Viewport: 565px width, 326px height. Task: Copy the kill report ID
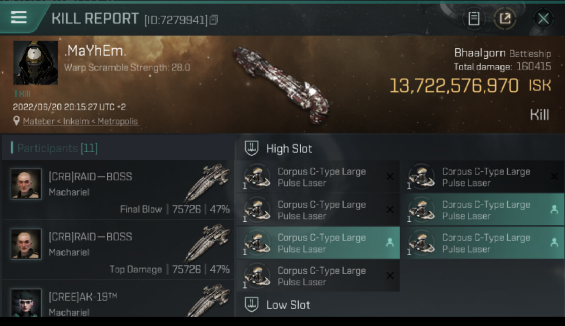[213, 20]
